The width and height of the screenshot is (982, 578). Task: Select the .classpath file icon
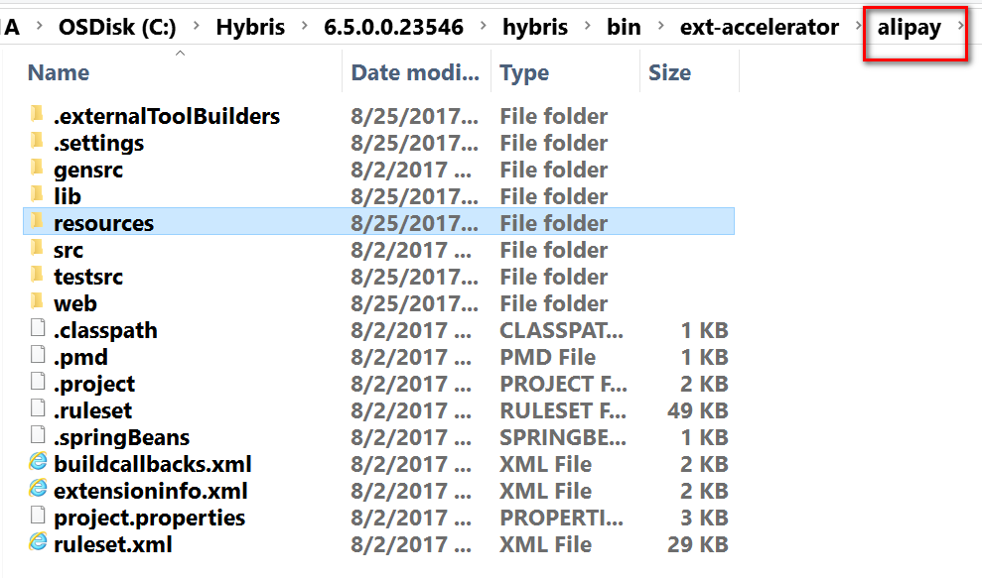tap(38, 328)
